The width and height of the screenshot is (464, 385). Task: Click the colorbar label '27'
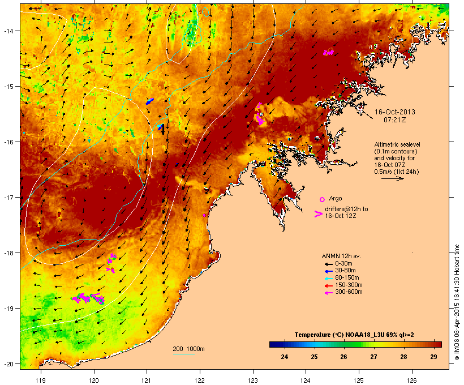[373, 357]
